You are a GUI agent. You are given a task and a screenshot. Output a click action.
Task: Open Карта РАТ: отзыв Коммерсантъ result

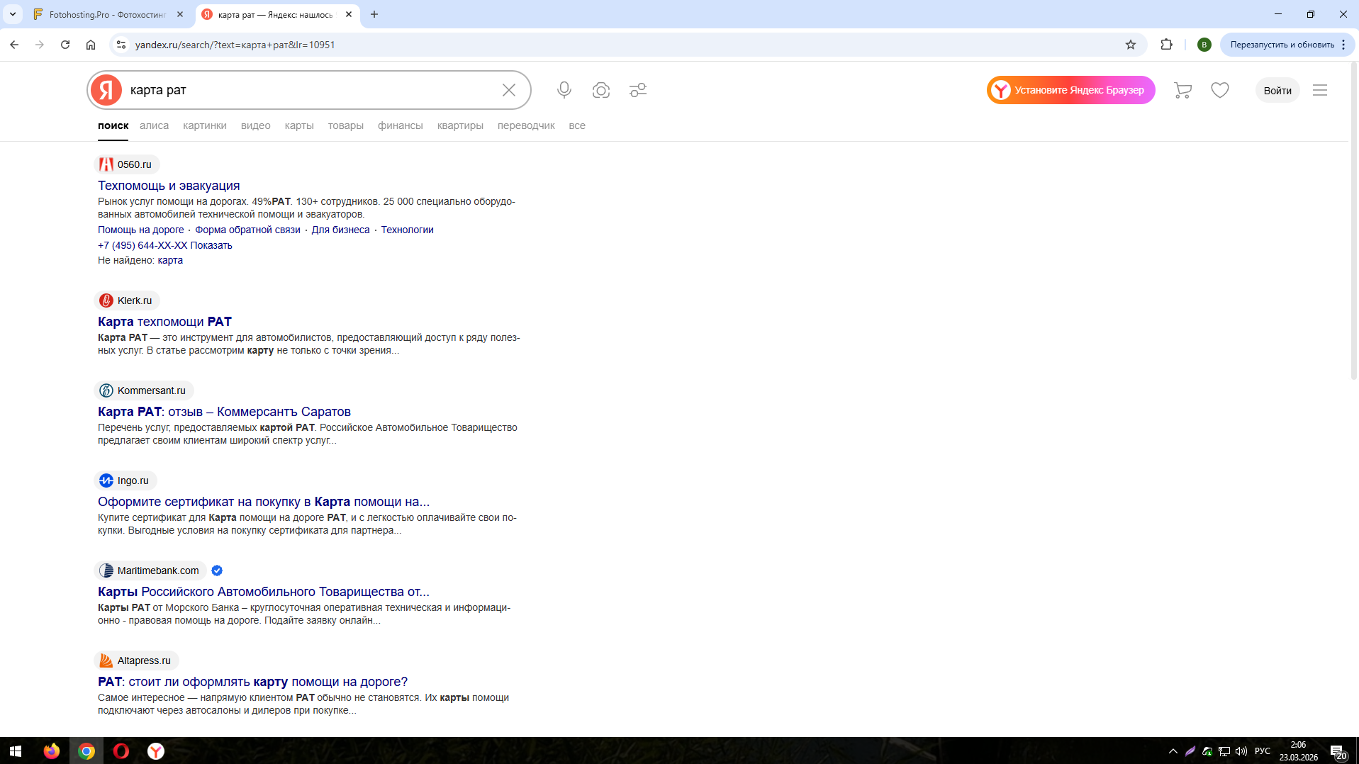click(x=224, y=412)
